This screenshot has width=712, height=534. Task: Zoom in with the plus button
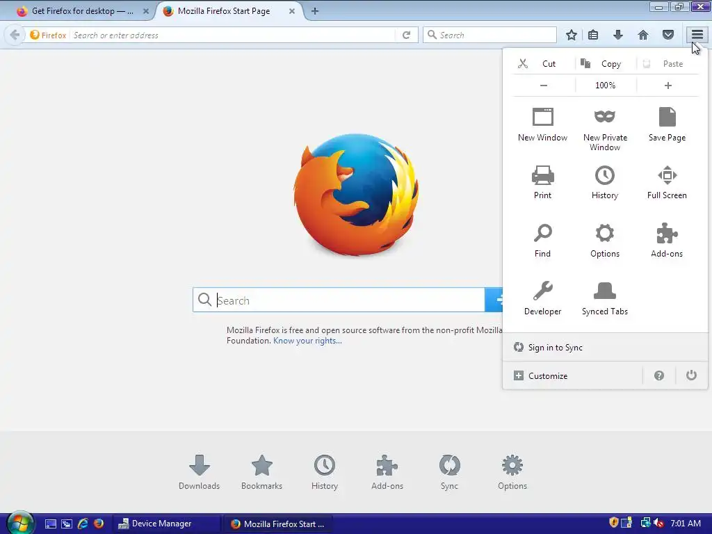pyautogui.click(x=667, y=86)
